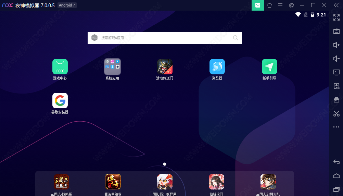Show more tools via three dots
Image resolution: width=343 pixels, height=196 pixels.
(x=336, y=127)
